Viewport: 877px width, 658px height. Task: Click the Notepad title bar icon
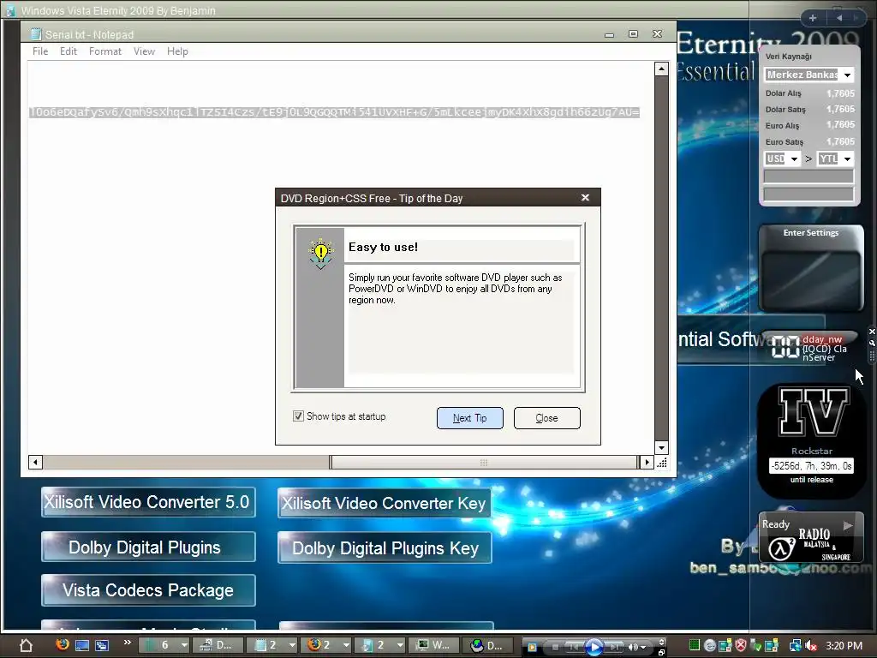[x=36, y=34]
